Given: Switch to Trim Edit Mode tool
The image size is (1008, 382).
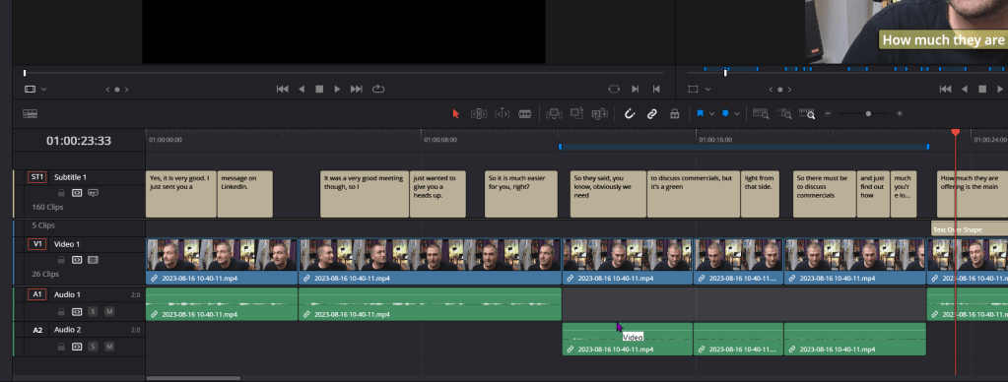Looking at the screenshot, I should pyautogui.click(x=478, y=113).
